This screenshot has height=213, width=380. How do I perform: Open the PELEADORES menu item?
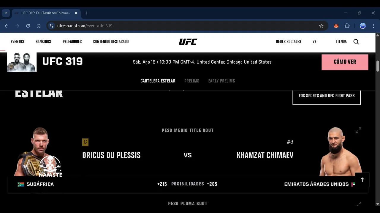click(72, 42)
